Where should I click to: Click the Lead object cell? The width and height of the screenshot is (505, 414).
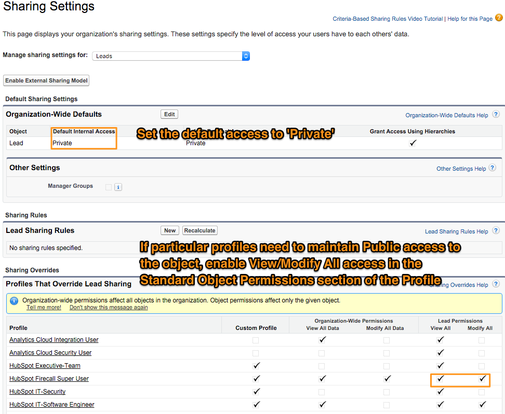(x=16, y=143)
